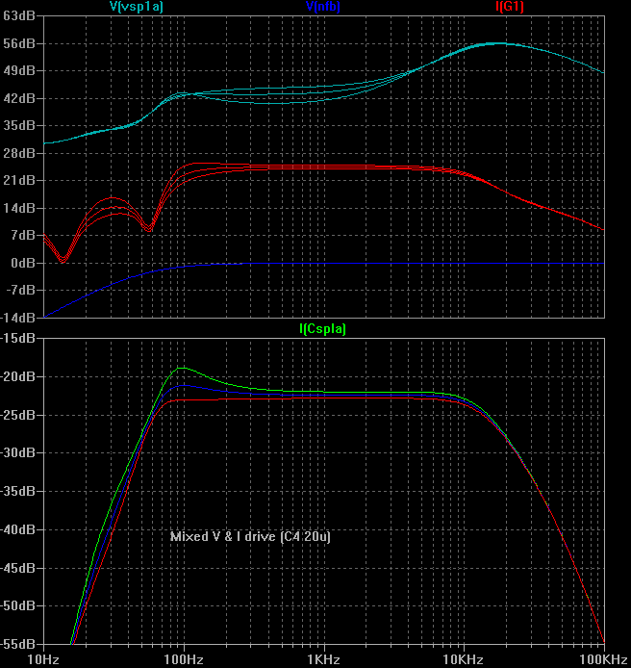Click the -20dB axis label
Viewport: 631px width, 668px height.
point(17,376)
